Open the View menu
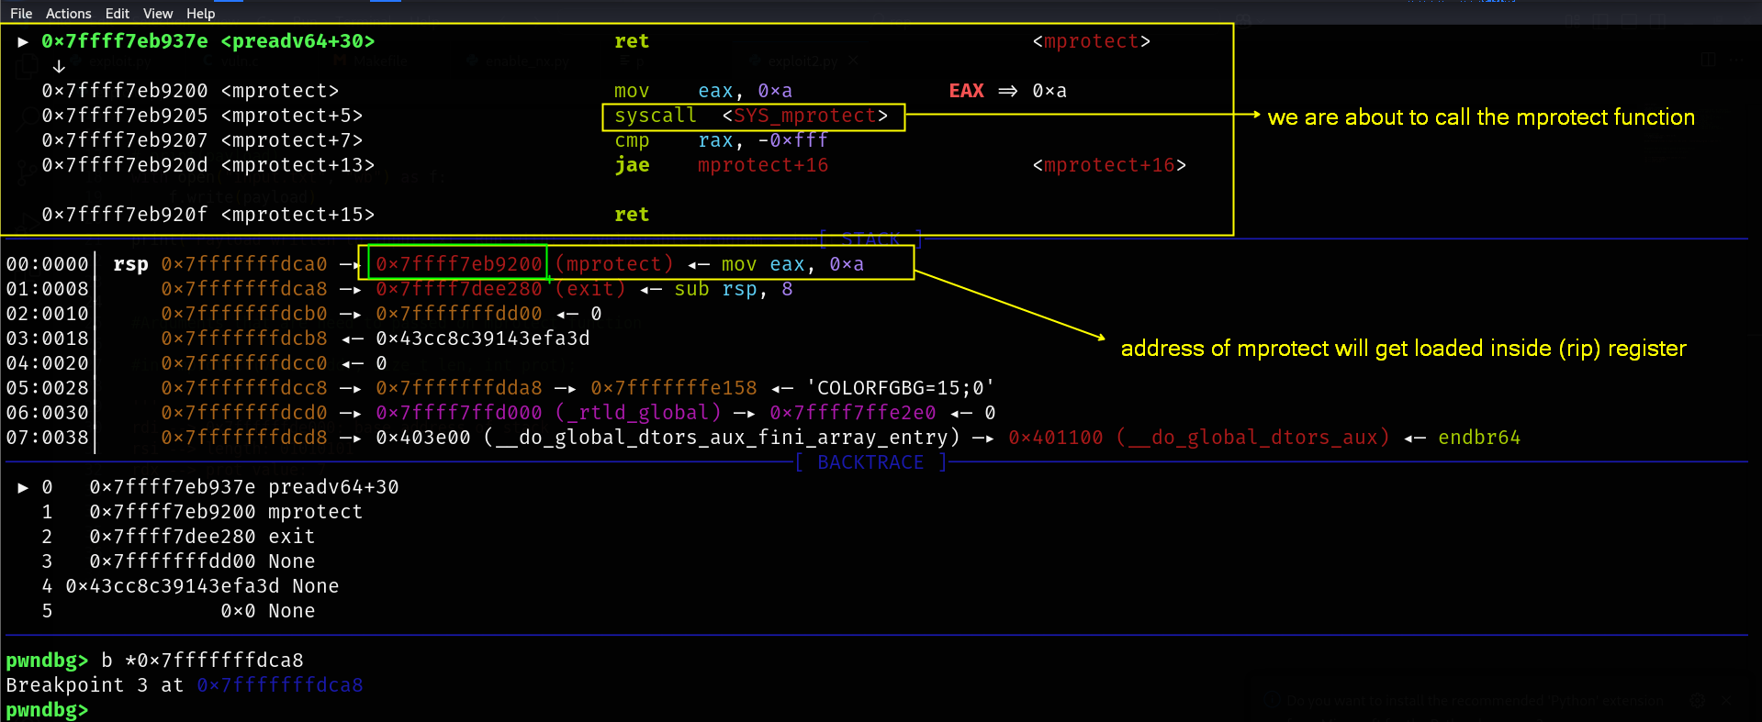 coord(158,14)
